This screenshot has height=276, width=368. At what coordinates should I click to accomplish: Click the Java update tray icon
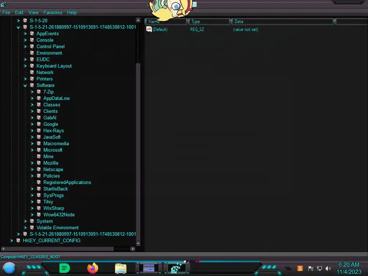(x=300, y=268)
